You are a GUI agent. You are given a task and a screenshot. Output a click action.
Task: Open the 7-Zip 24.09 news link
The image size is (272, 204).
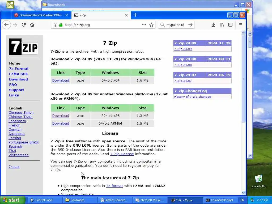183,49
